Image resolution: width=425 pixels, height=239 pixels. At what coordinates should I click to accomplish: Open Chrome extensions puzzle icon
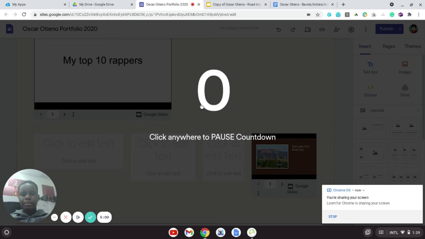coord(409,15)
